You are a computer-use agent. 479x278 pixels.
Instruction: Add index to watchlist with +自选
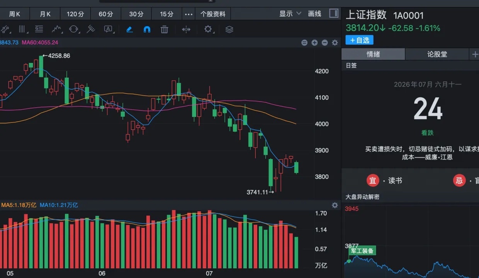tap(360, 40)
